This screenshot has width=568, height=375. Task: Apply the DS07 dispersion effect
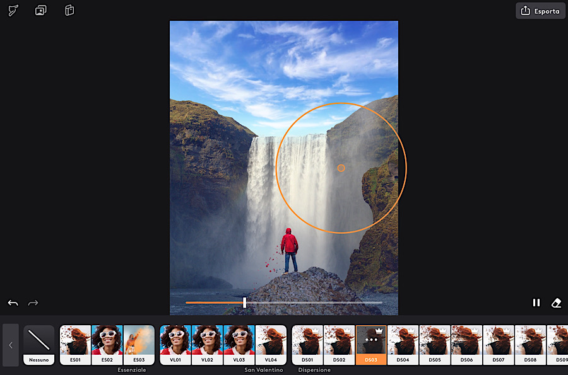point(499,345)
